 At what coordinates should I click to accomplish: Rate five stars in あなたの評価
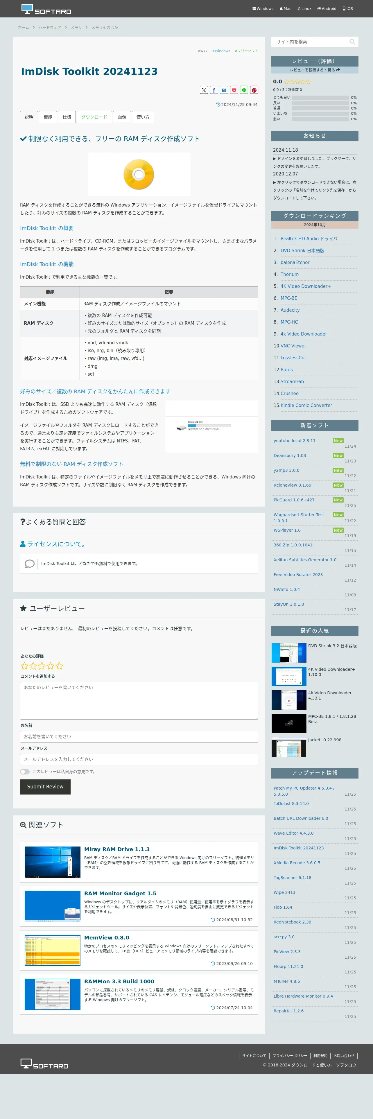60,666
